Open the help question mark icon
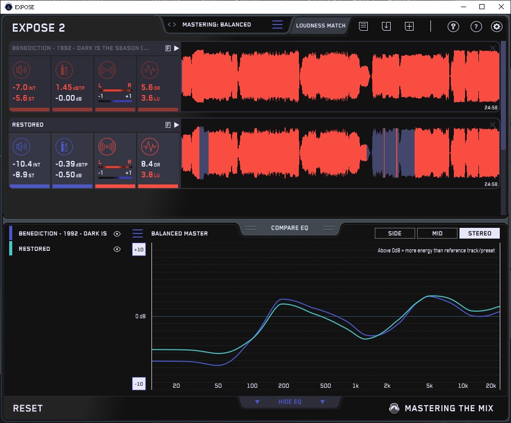This screenshot has width=511, height=423. pyautogui.click(x=476, y=27)
